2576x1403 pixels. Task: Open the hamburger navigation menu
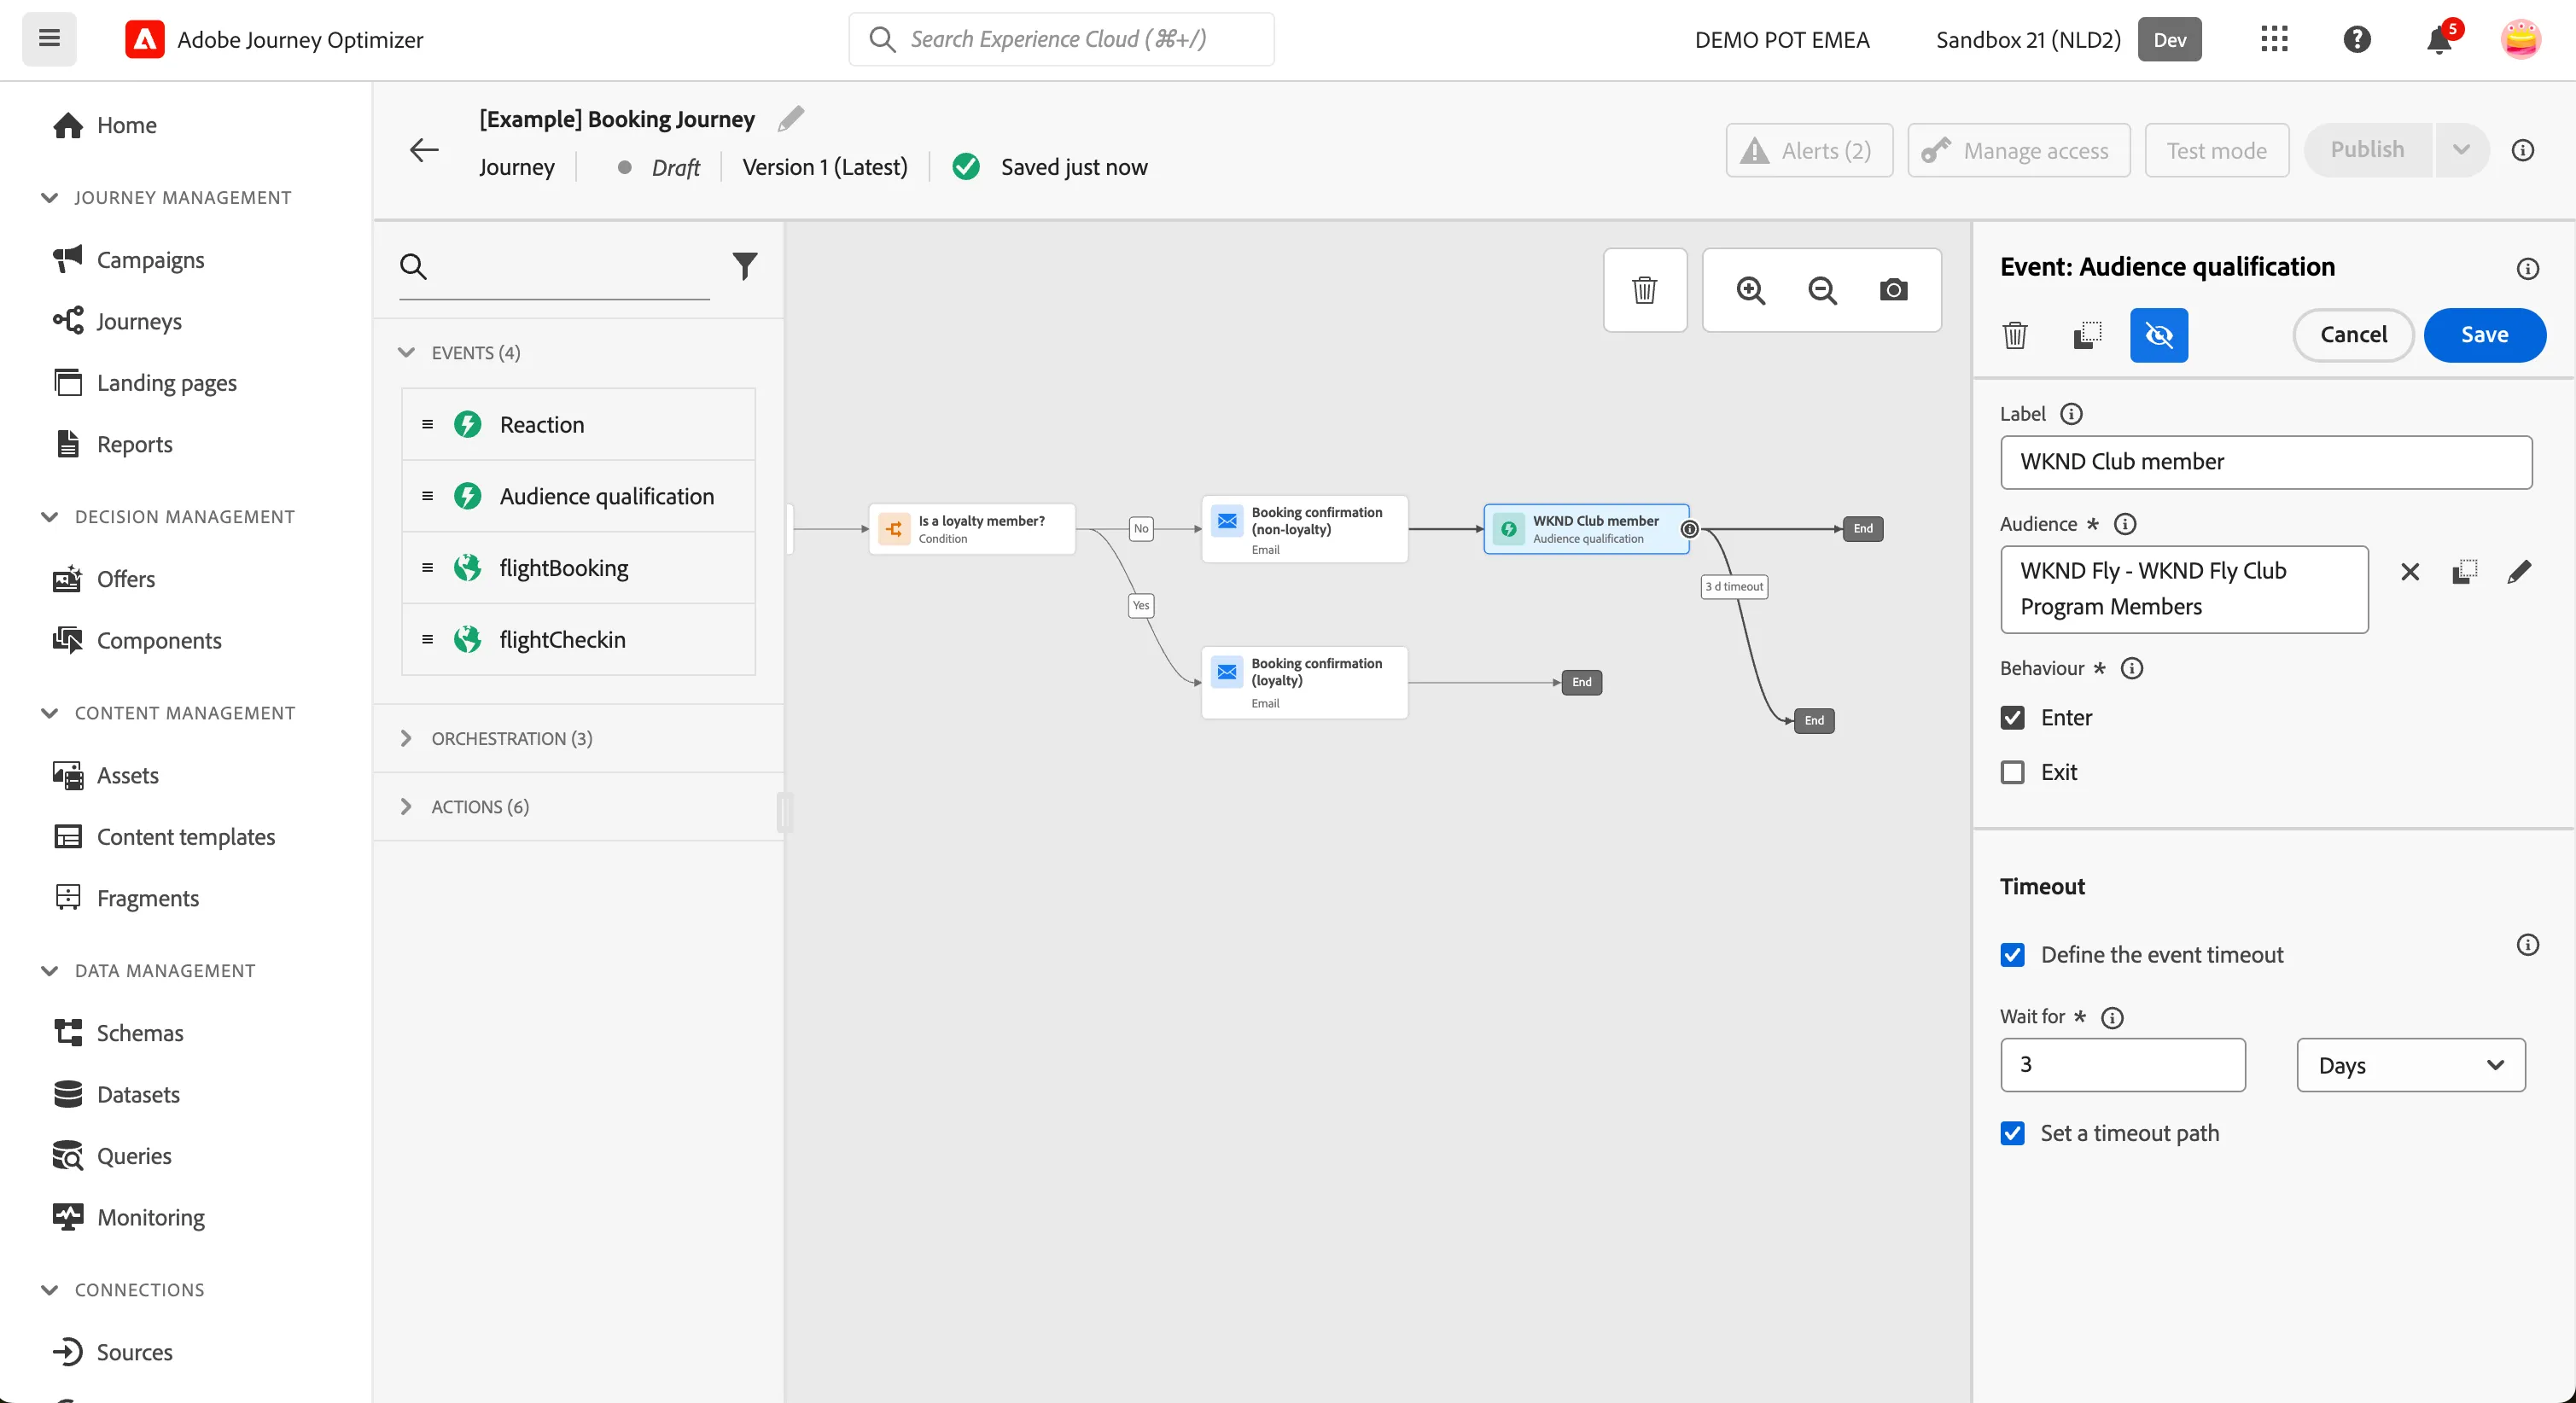(x=49, y=39)
